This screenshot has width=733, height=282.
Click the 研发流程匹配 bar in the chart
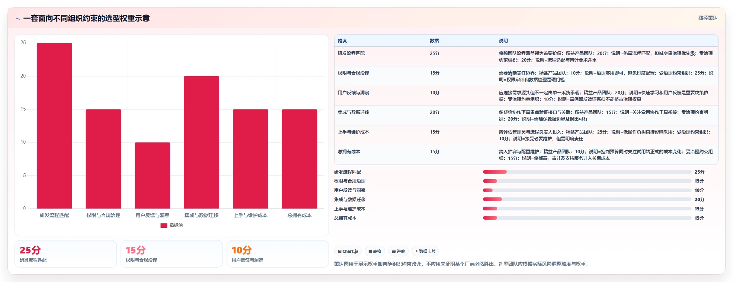click(x=54, y=126)
